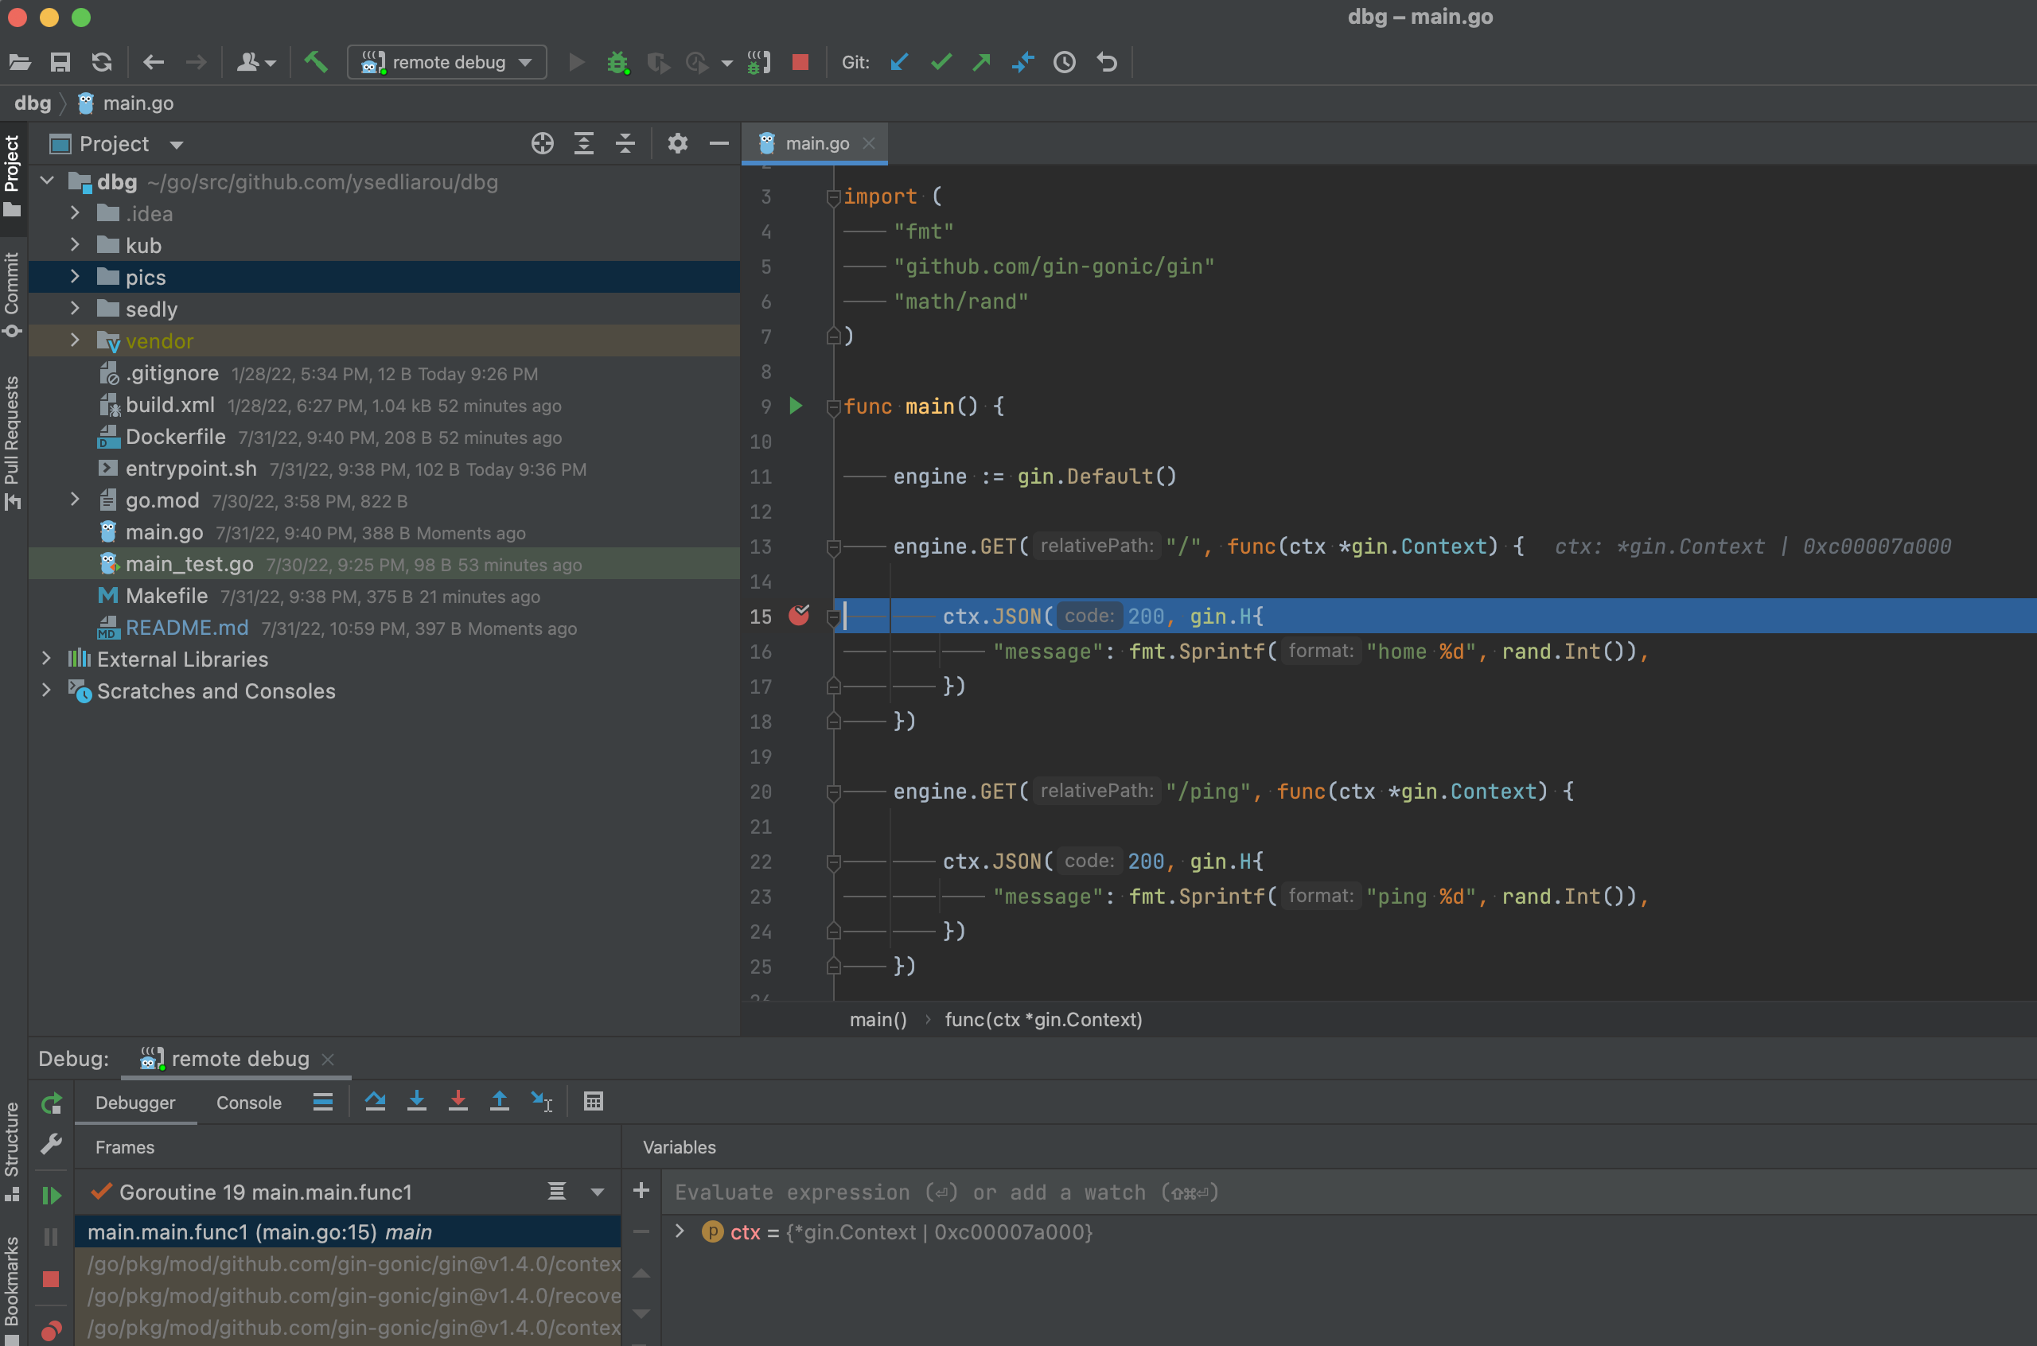Open Git history clock icon
Image resolution: width=2037 pixels, height=1346 pixels.
coord(1065,62)
